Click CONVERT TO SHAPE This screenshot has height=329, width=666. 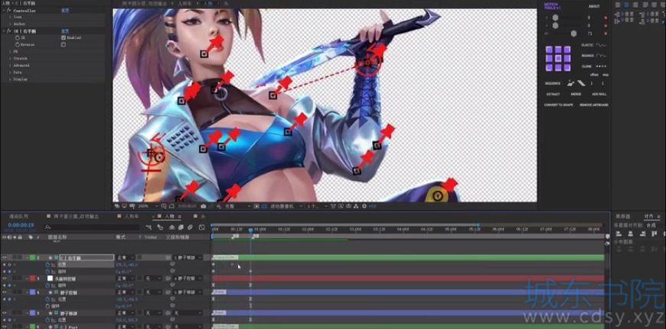559,105
